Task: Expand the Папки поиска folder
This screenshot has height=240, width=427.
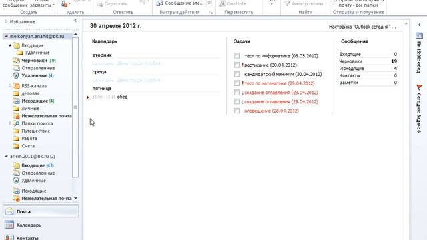Action: click(x=10, y=123)
